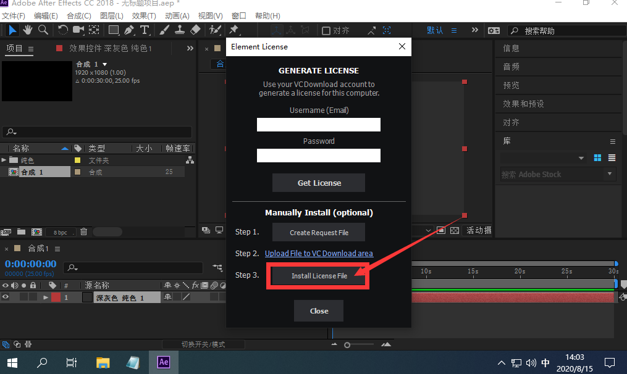627x374 pixels.
Task: Click the Interpret Footage icon in Project panel
Action: [x=6, y=232]
